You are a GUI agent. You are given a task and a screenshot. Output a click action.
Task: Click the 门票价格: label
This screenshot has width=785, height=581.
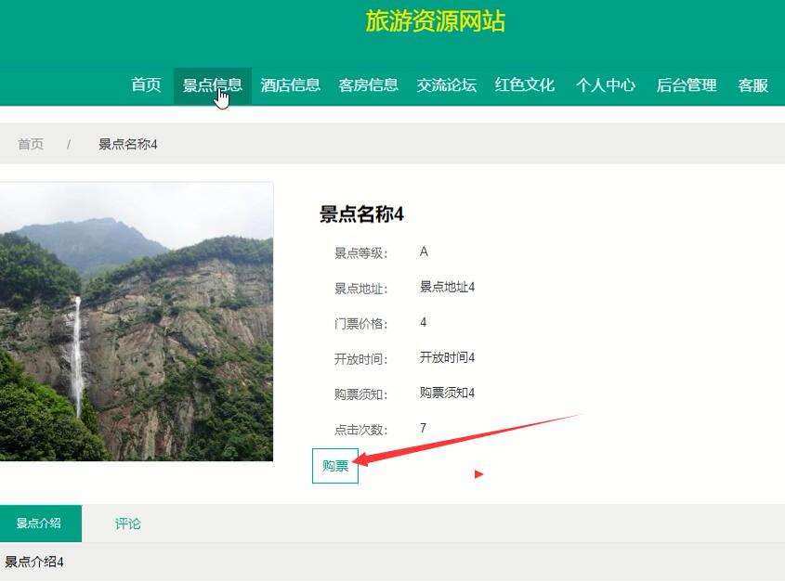[361, 324]
